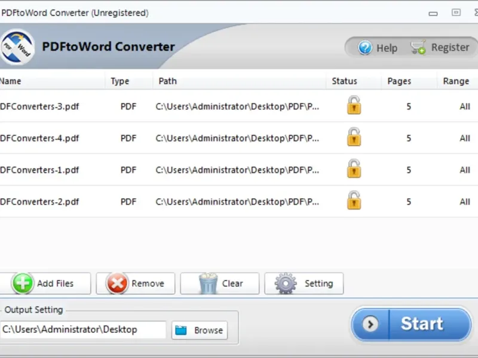Screen dimensions: 478x358
Task: Click the output path input field
Action: point(83,330)
